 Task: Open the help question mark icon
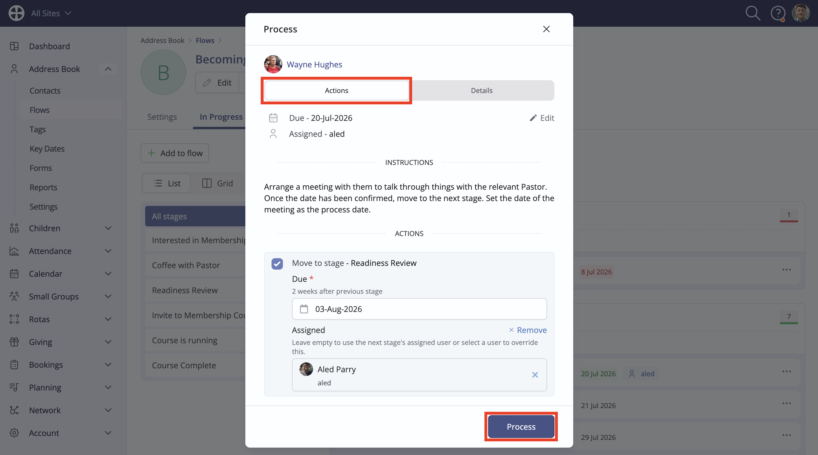(x=778, y=13)
